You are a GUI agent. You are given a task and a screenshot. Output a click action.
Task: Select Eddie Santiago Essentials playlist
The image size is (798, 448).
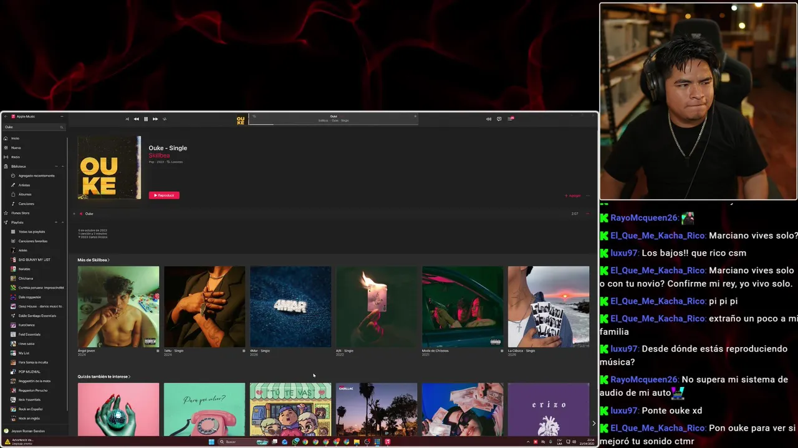point(37,315)
